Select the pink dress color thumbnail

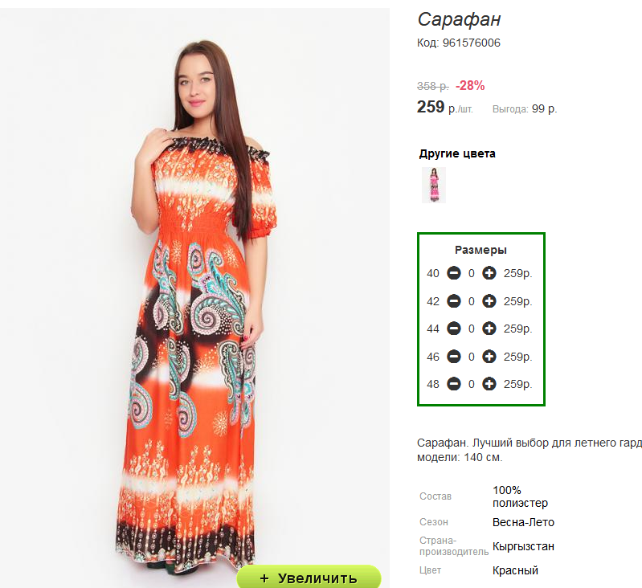[434, 185]
